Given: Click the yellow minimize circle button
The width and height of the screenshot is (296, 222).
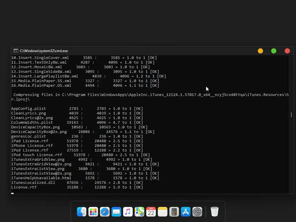Looking at the screenshot, I should tap(260, 51).
